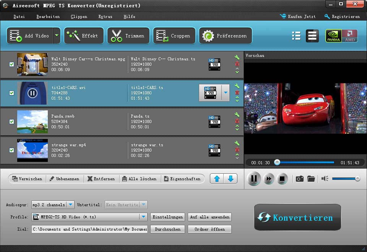This screenshot has width=367, height=252.
Task: Open the Bearbeiten menu
Action: (48, 16)
